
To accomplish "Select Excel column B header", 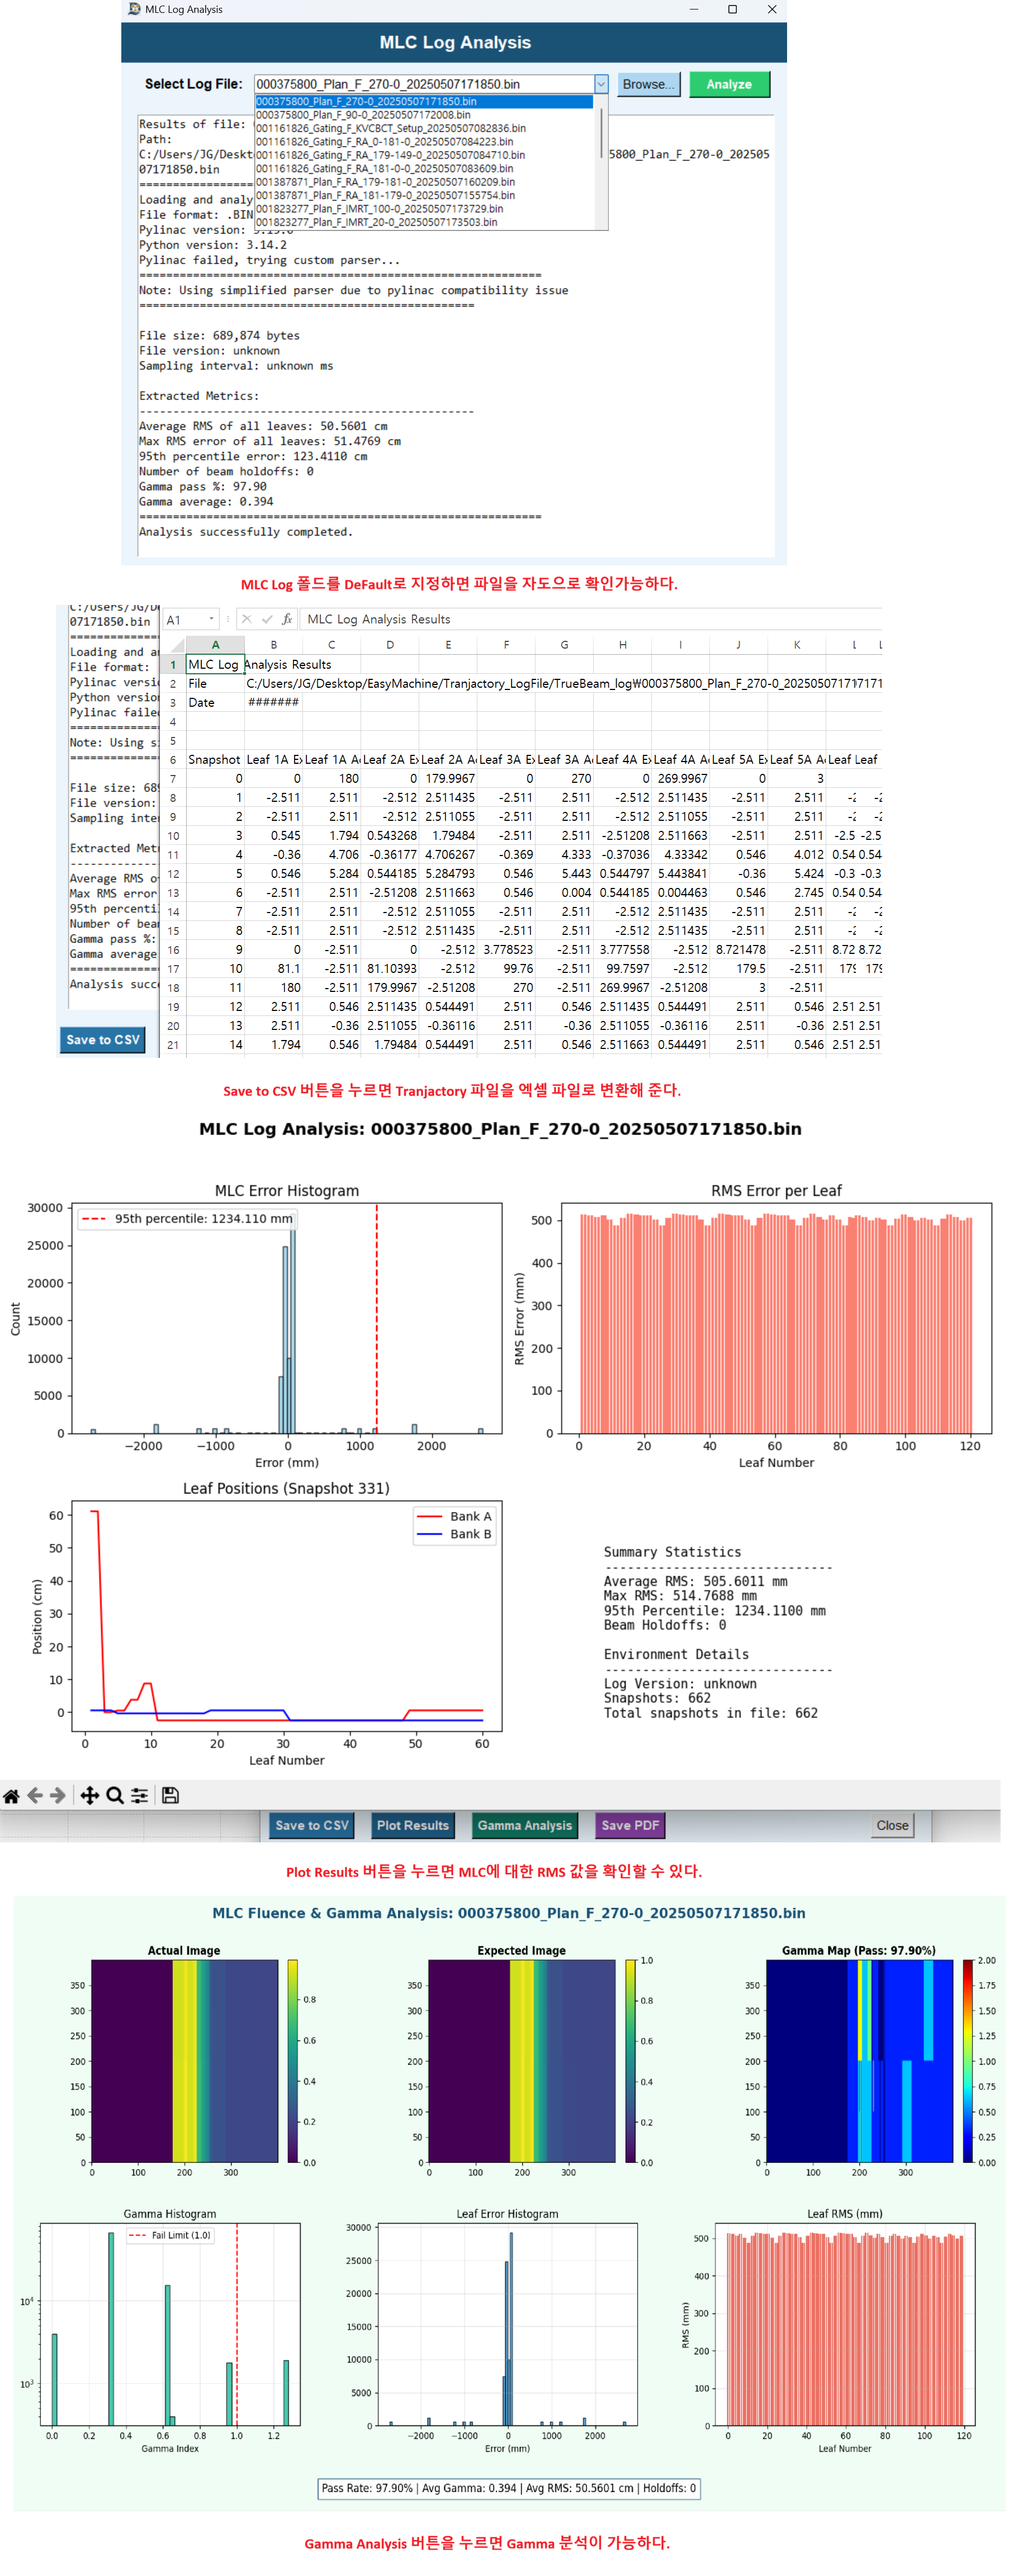I will pyautogui.click(x=273, y=645).
